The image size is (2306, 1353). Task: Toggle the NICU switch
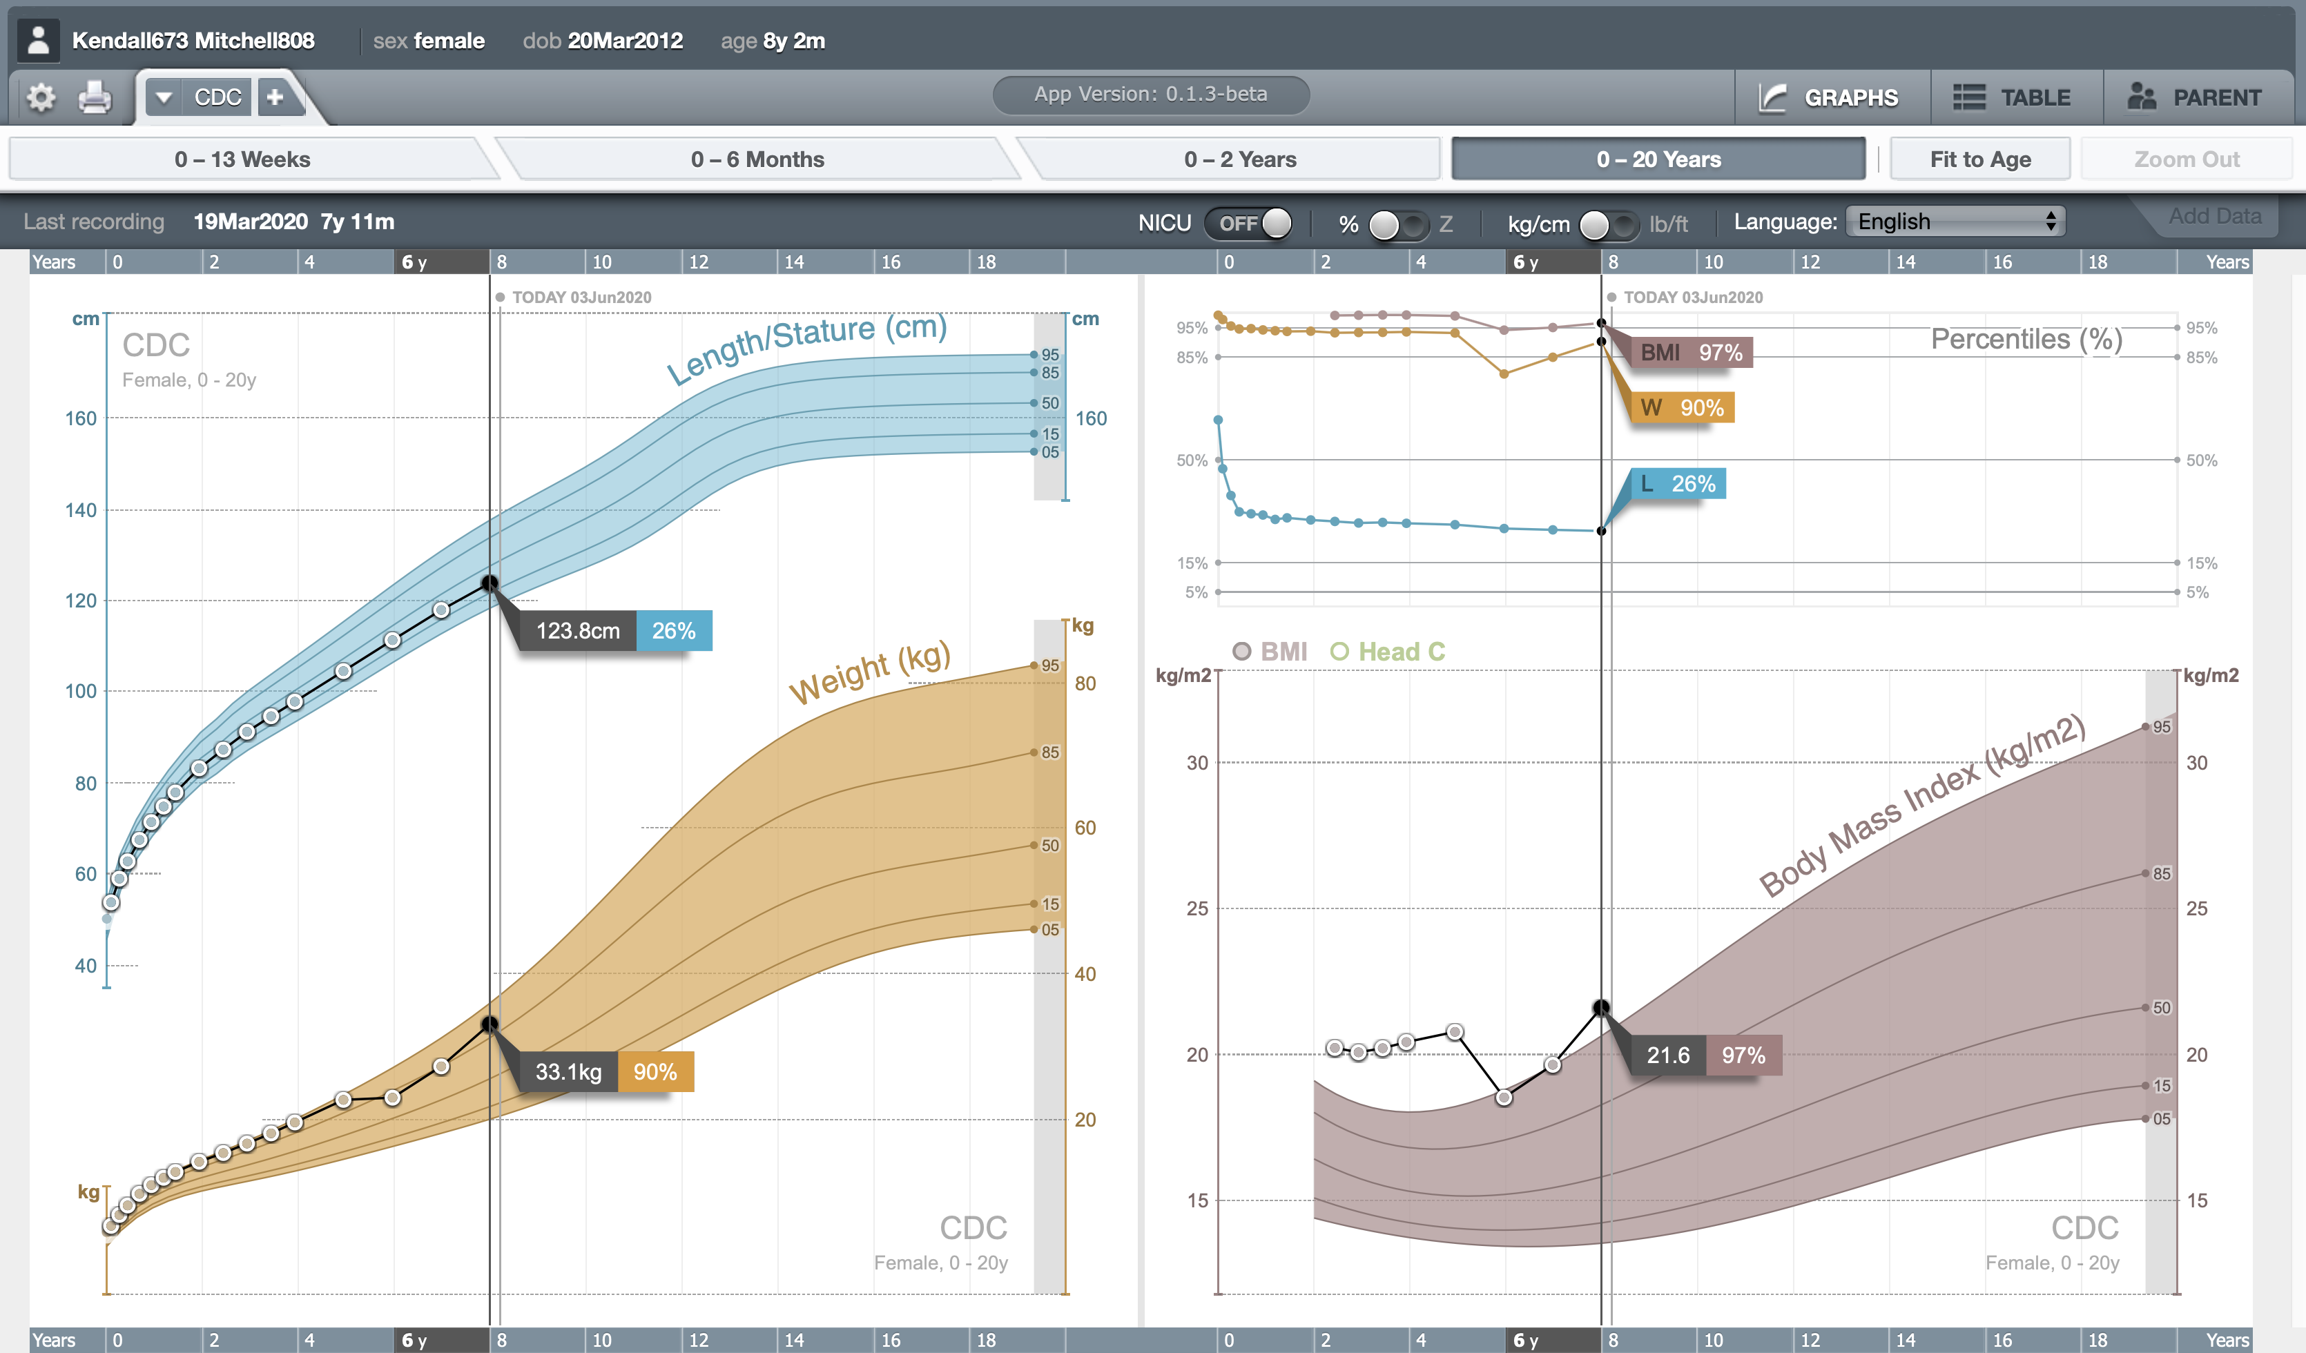[x=1249, y=223]
